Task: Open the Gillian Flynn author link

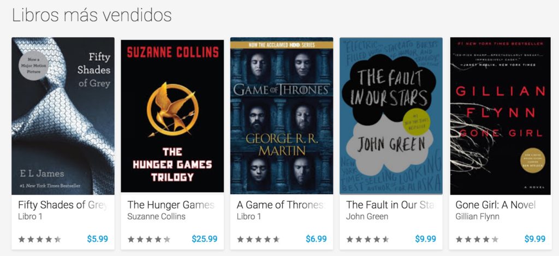Action: (x=477, y=216)
